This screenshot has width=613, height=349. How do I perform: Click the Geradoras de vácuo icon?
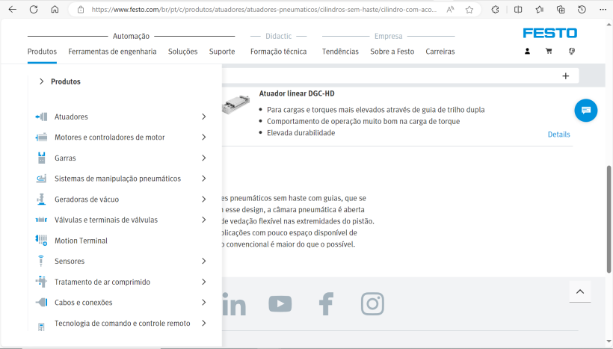pos(41,199)
